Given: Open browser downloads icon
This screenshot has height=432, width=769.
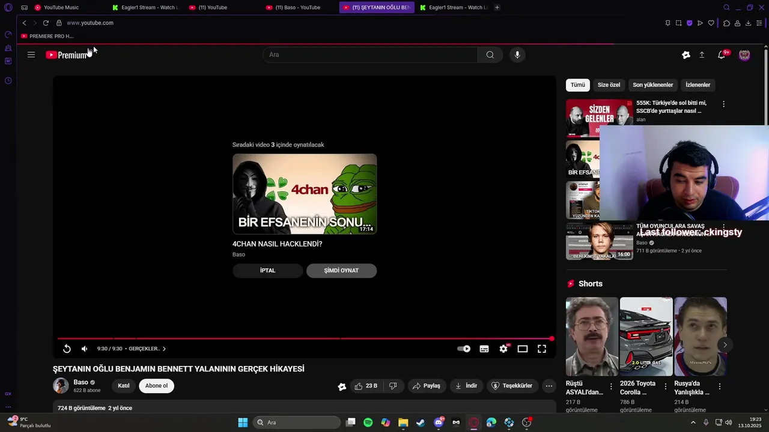Looking at the screenshot, I should point(748,23).
